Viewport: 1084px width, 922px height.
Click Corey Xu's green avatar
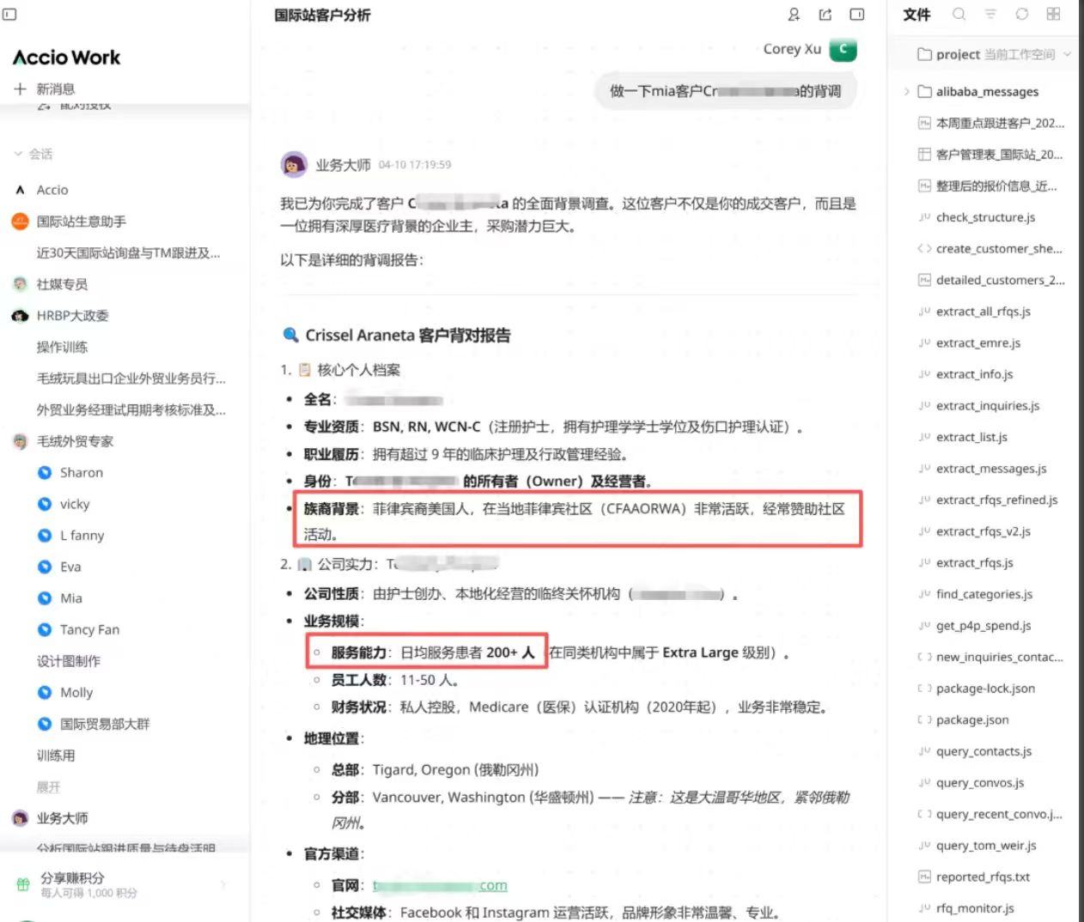[x=843, y=50]
